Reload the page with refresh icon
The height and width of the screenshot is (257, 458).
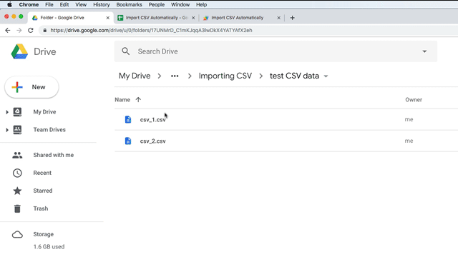click(31, 30)
